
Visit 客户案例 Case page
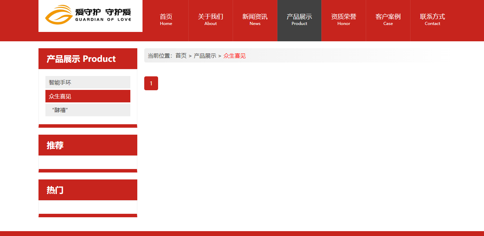pos(388,20)
